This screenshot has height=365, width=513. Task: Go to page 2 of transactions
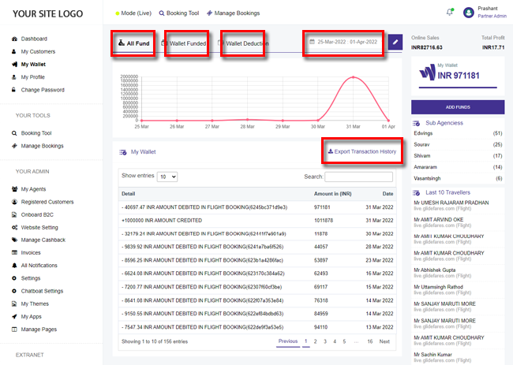[315, 341]
